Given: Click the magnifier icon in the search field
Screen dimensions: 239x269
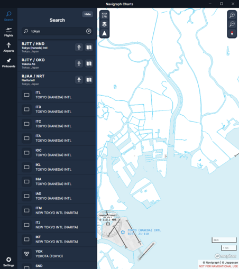Looking at the screenshot, I should (x=26, y=31).
